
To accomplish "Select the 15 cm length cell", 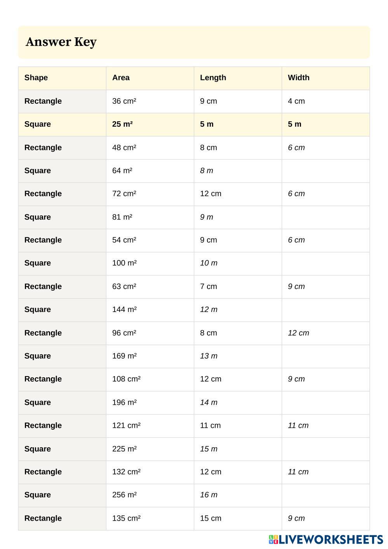I will click(x=211, y=518).
